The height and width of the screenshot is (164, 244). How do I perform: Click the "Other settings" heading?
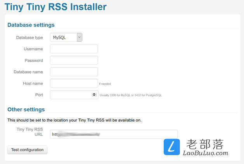tap(26, 110)
